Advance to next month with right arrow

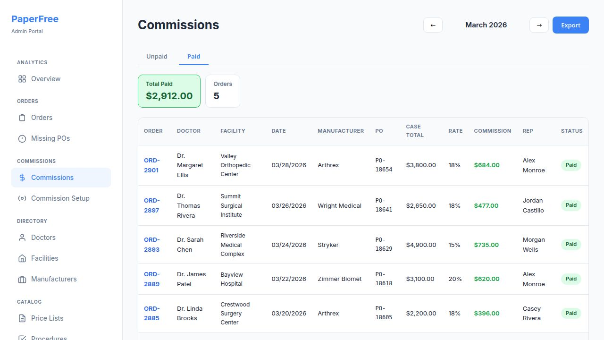click(539, 25)
